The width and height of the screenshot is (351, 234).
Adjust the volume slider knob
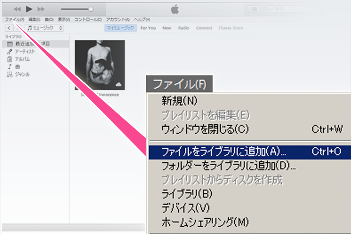coord(90,9)
